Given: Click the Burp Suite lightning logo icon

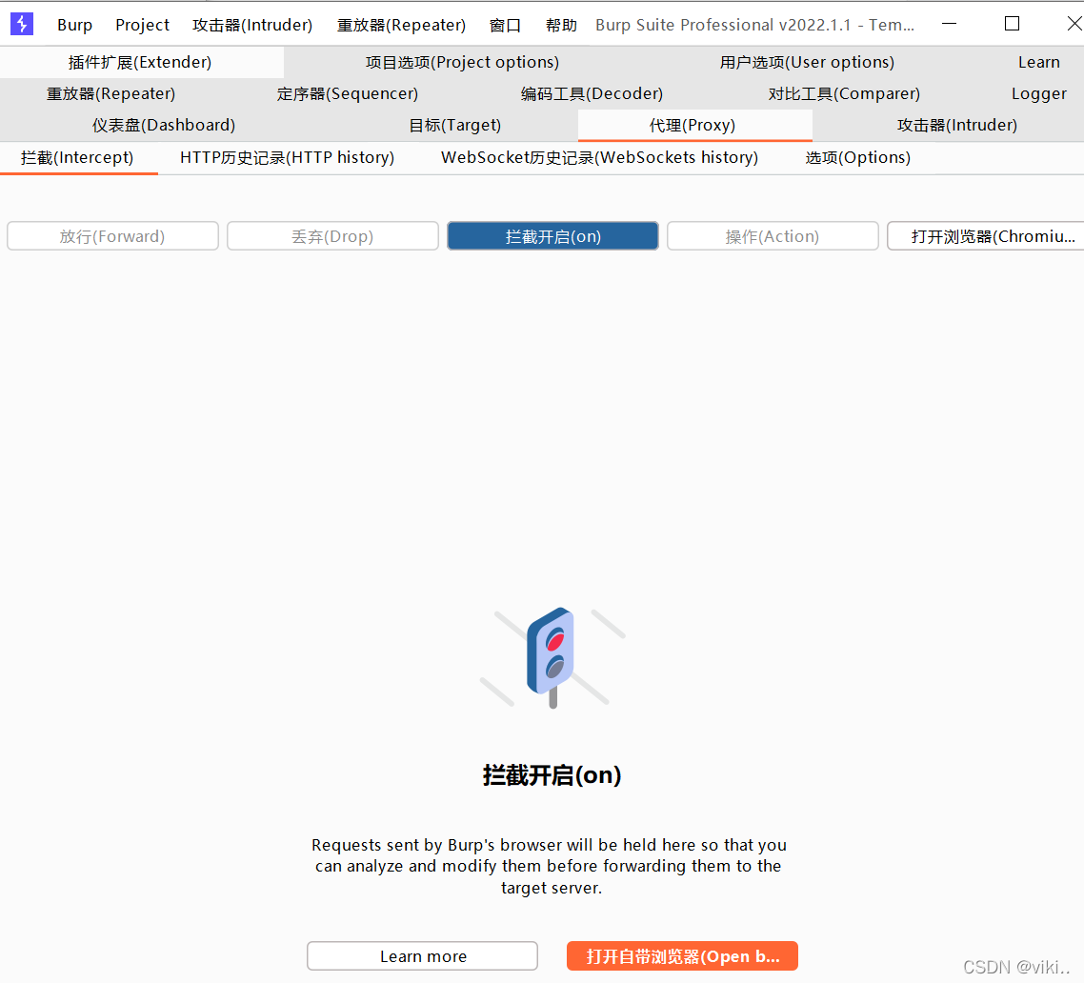Looking at the screenshot, I should [x=22, y=24].
